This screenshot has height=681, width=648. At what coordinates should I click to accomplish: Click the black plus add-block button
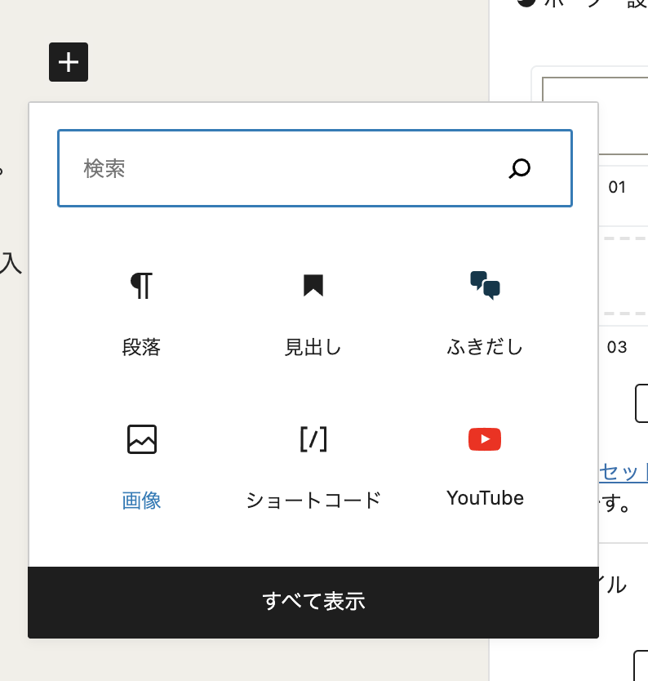pos(69,62)
